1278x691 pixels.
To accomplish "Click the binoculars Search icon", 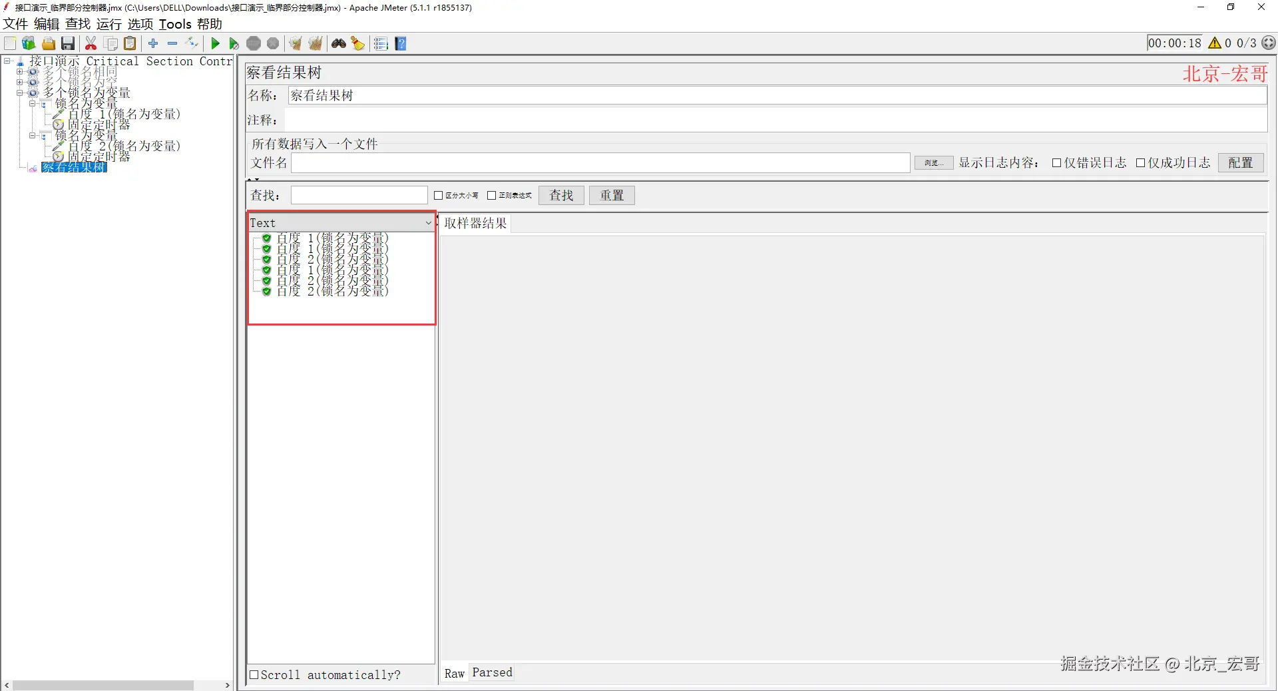I will 339,44.
